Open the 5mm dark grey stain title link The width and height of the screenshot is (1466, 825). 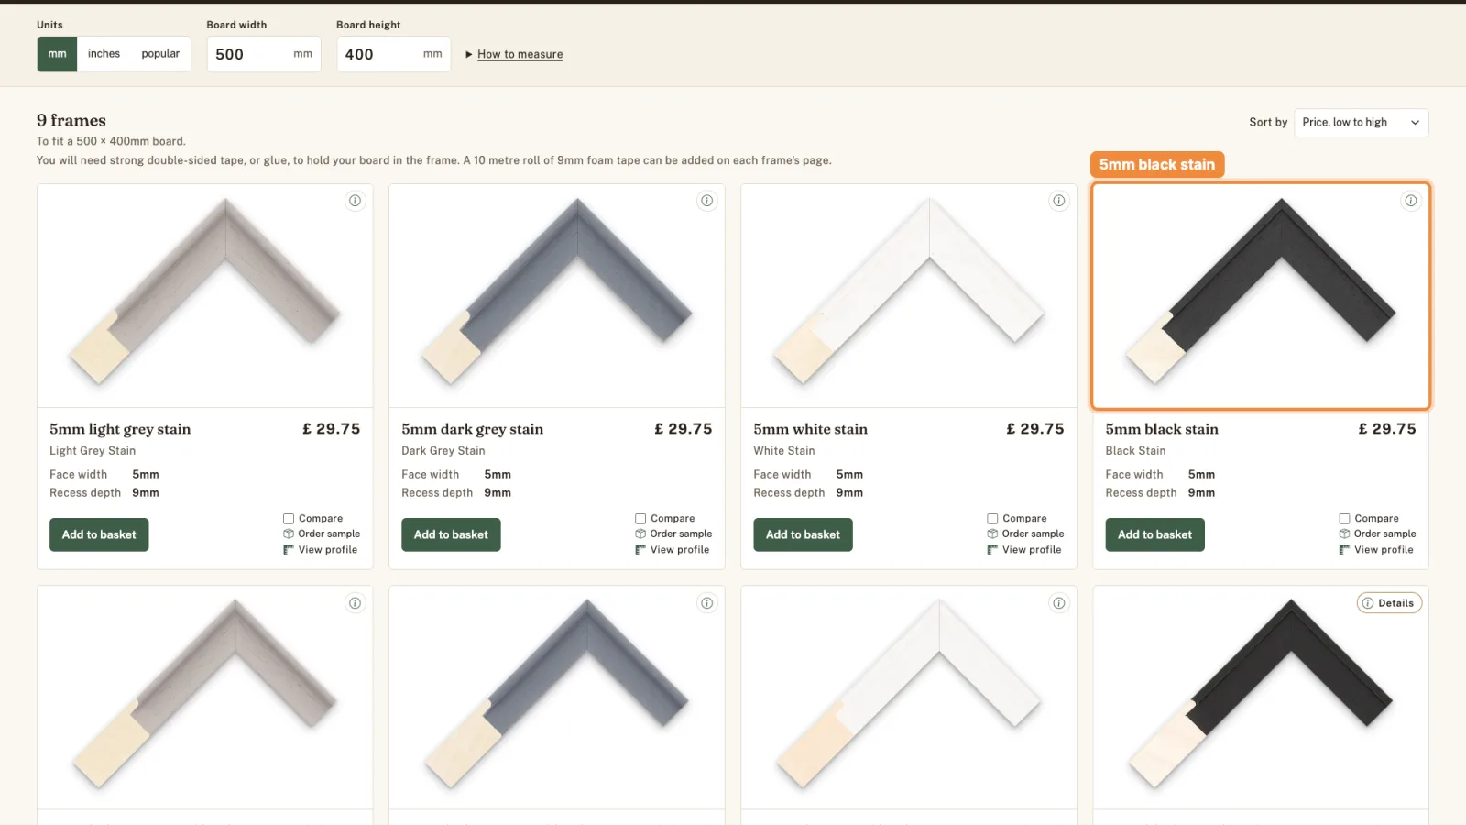[472, 429]
